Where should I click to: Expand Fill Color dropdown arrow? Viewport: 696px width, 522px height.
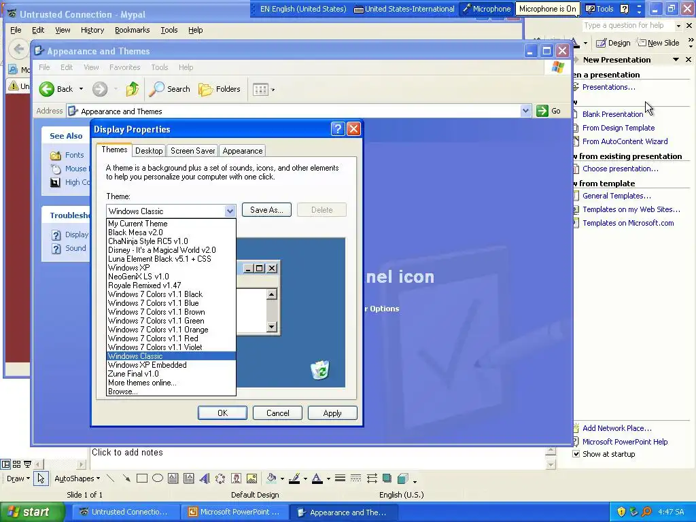[282, 479]
